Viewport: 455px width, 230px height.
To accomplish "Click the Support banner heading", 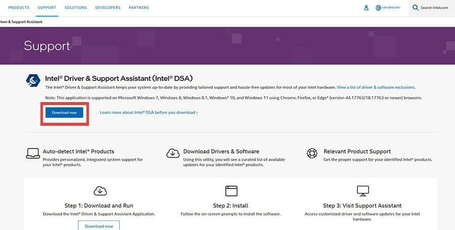I will pos(47,46).
